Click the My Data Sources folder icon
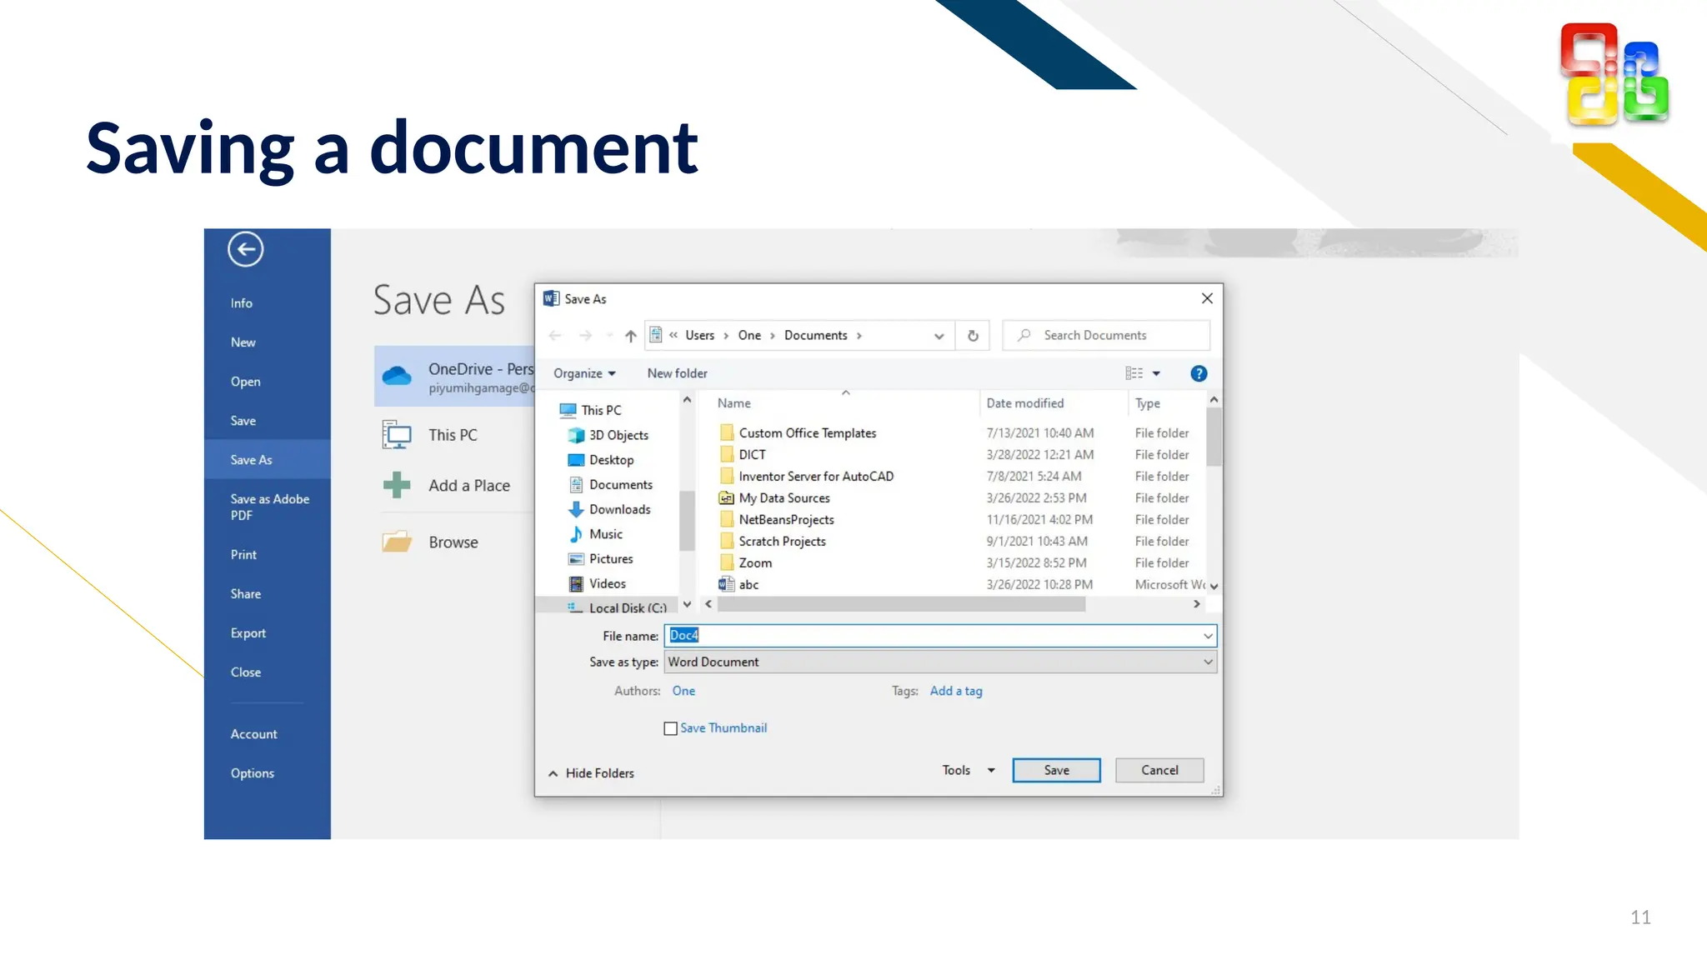The width and height of the screenshot is (1707, 960). (x=727, y=498)
